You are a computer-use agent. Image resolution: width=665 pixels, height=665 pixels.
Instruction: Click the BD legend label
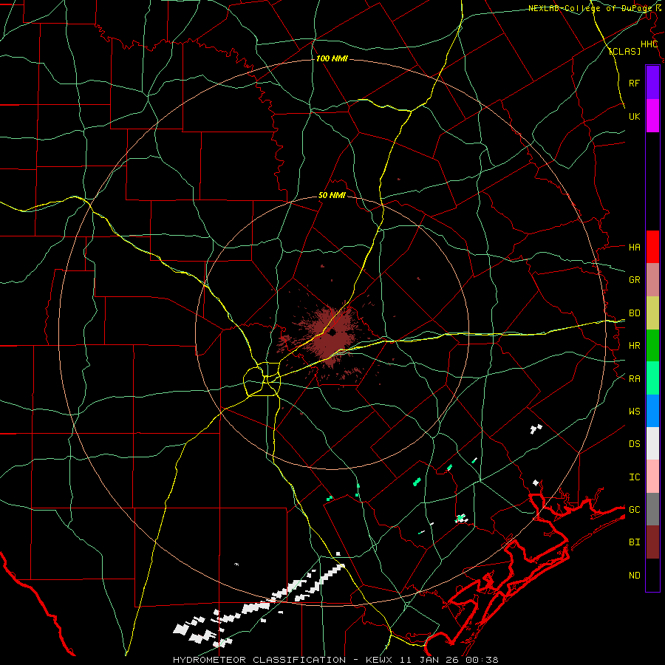(x=634, y=313)
